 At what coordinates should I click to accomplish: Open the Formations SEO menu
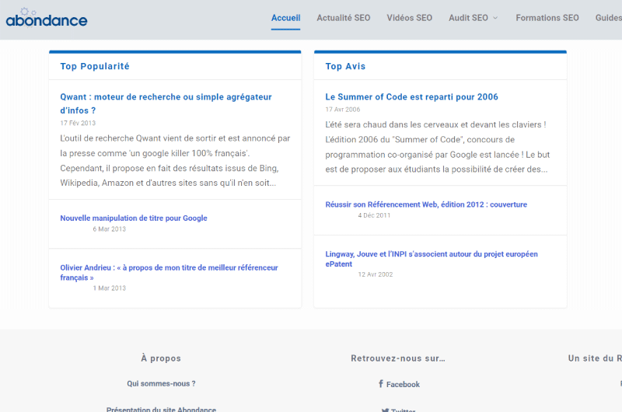547,18
